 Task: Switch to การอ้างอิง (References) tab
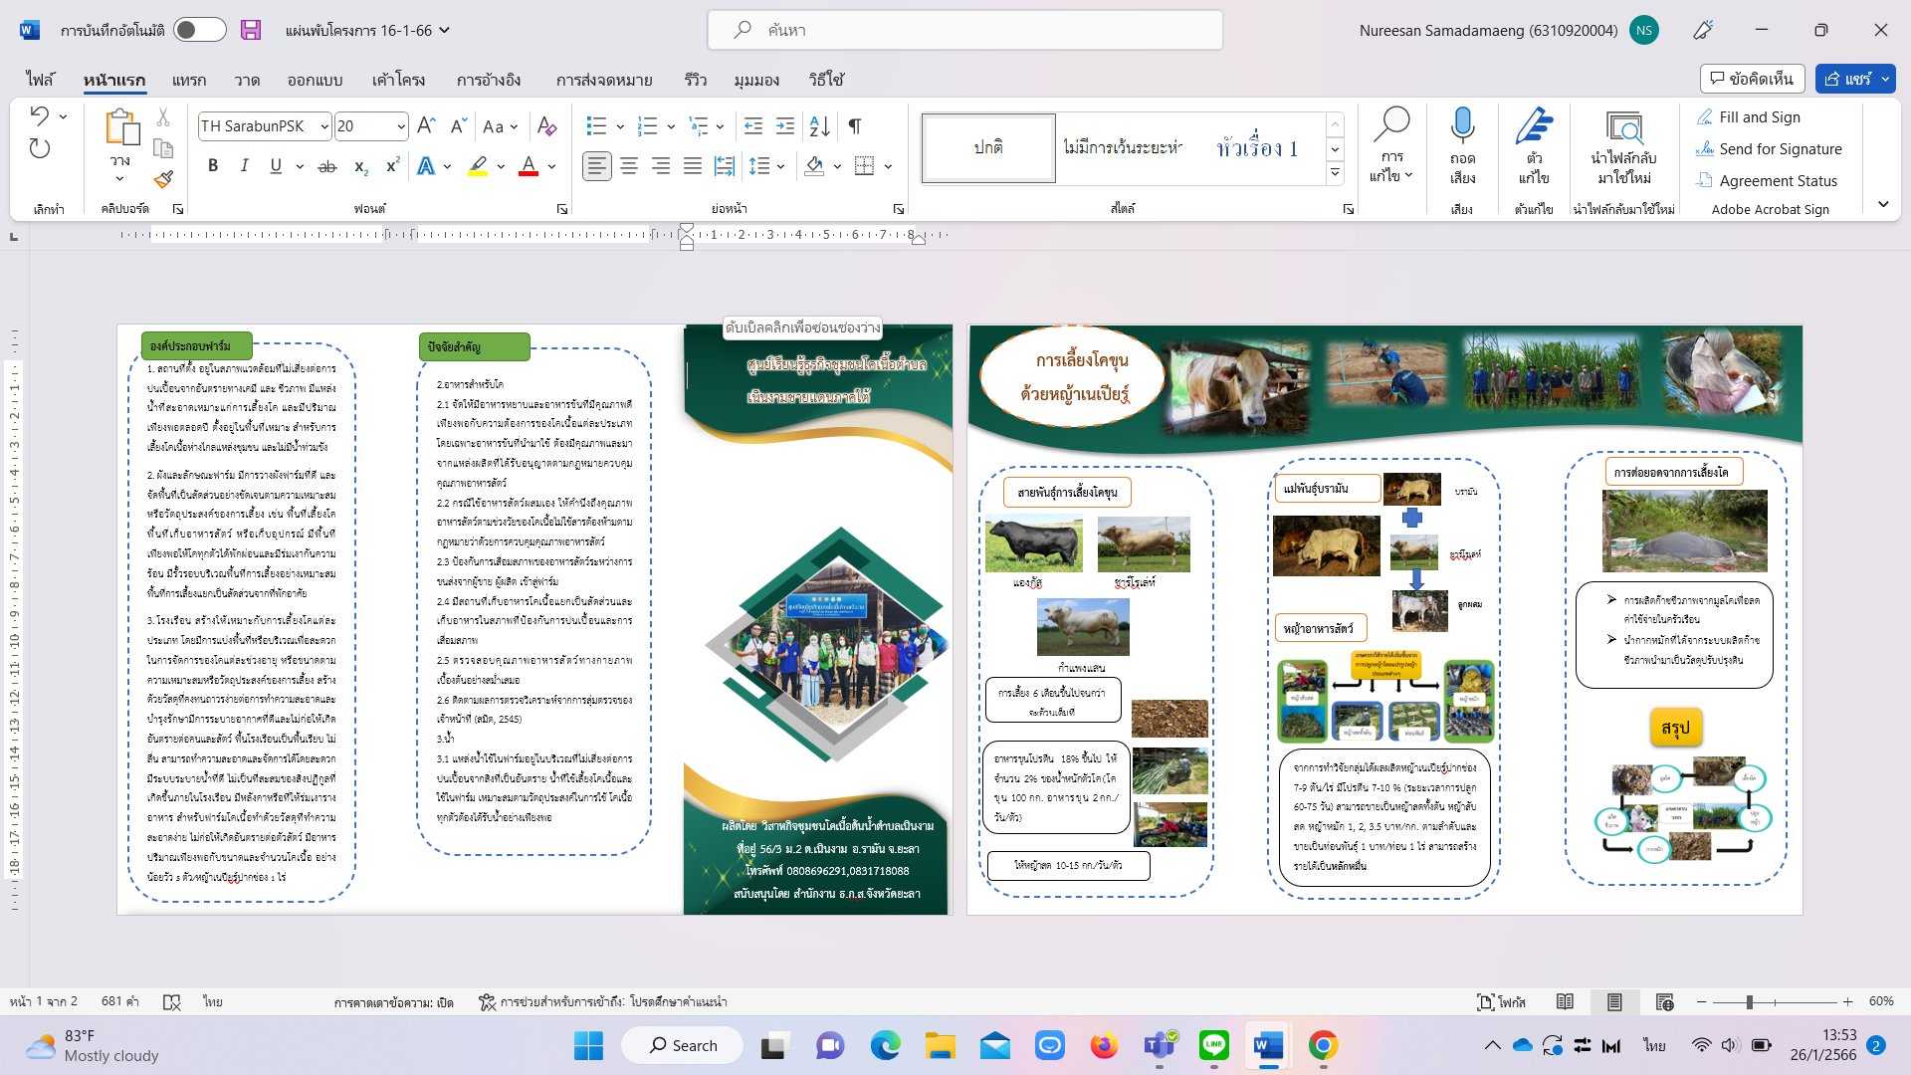(x=489, y=80)
